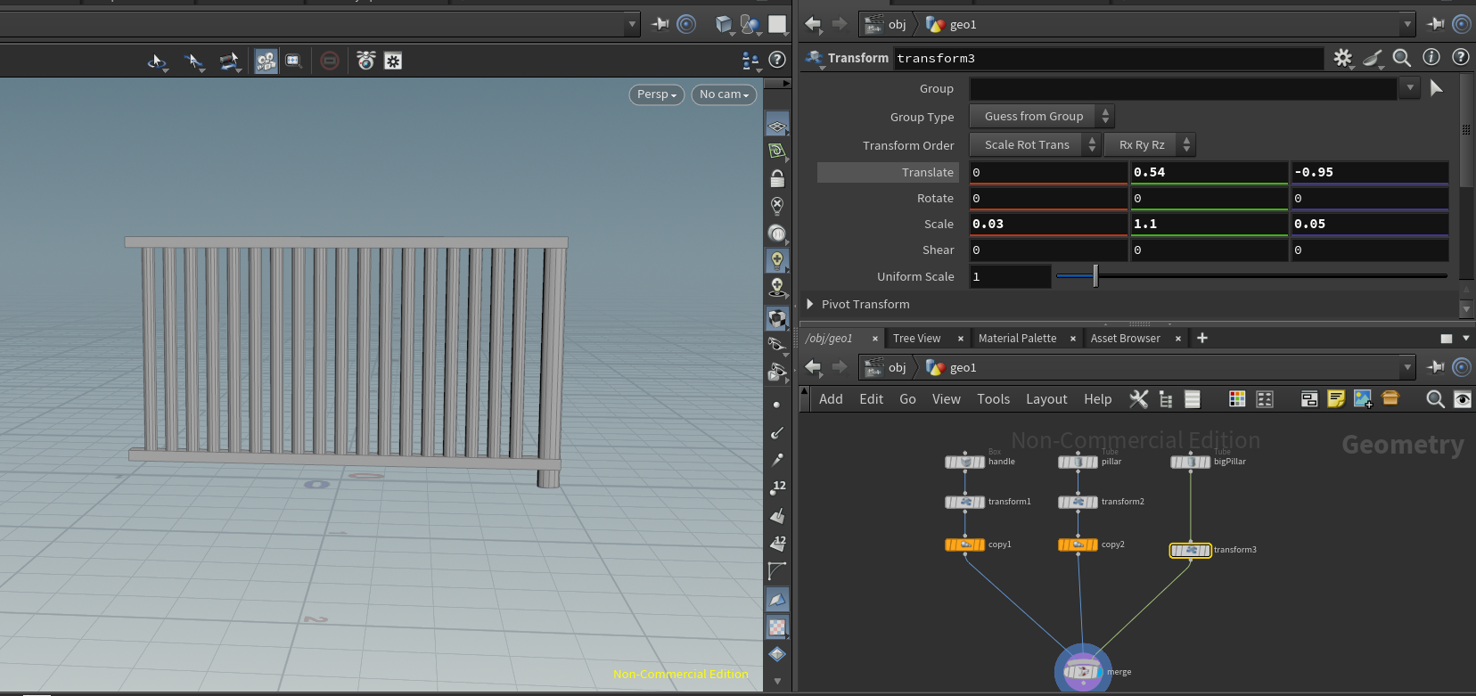Image resolution: width=1476 pixels, height=696 pixels.
Task: Click the sticky note icon in network toolbar
Action: coord(1335,399)
